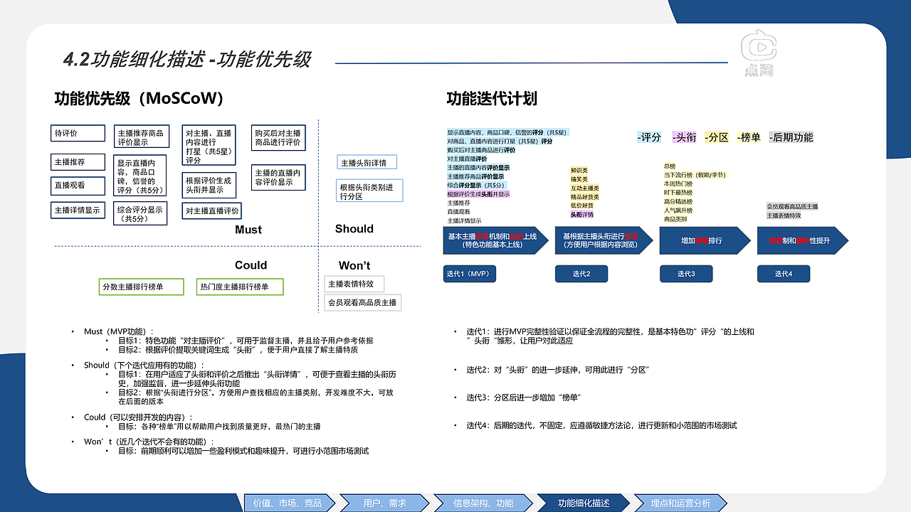Click 本周热门榜 in the 迭代3 list

point(678,183)
